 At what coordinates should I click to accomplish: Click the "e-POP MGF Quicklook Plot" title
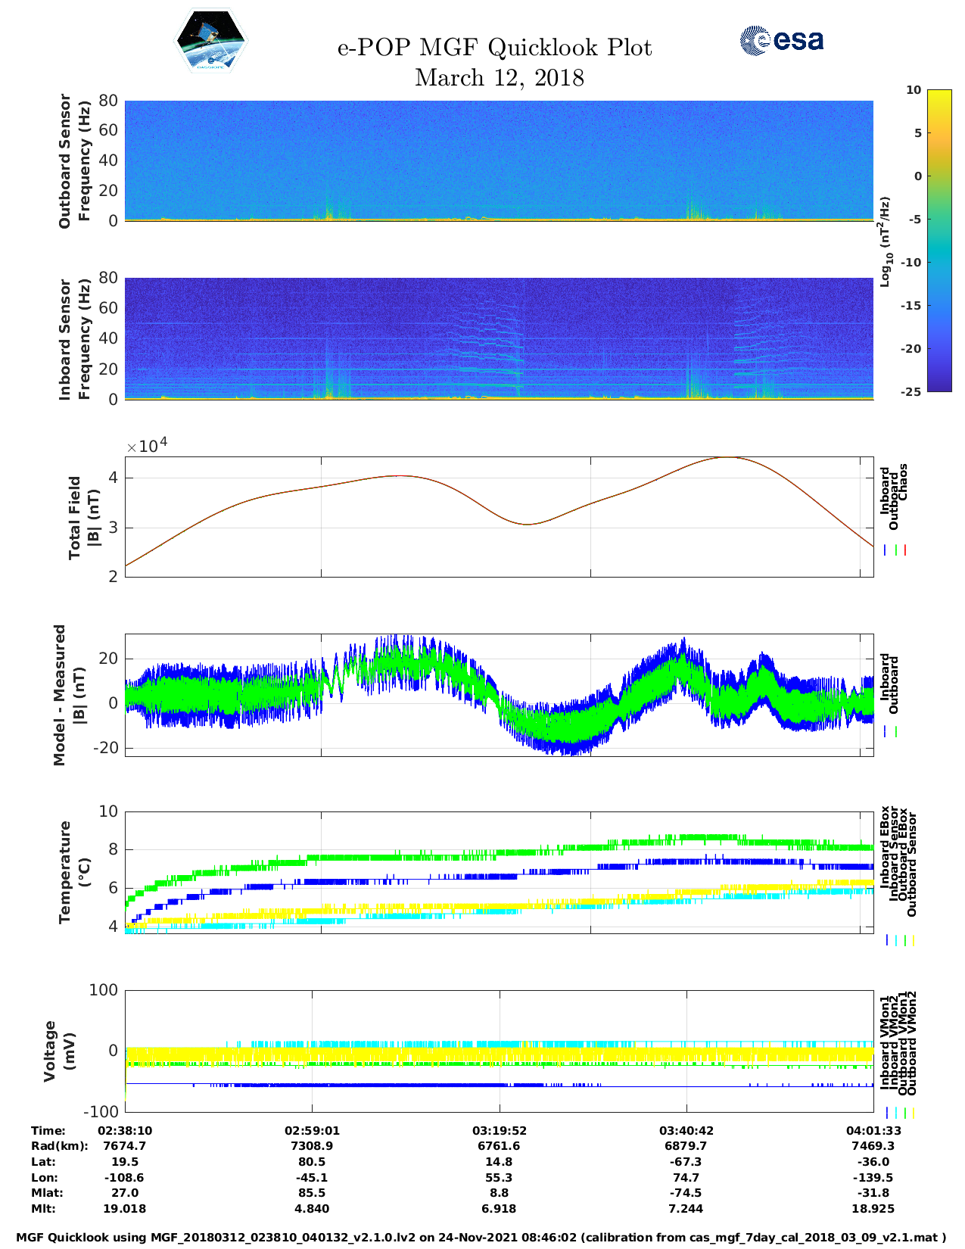click(494, 48)
